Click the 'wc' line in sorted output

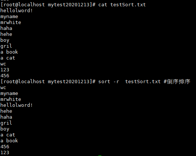[3, 88]
